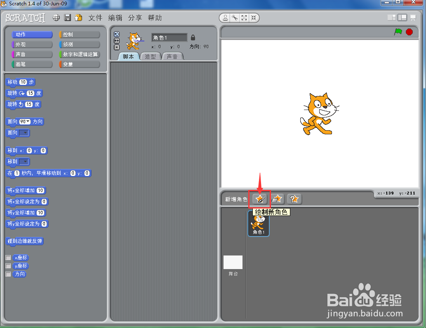
Task: Select the 角色1 sprite thumbnail
Action: coord(259,224)
